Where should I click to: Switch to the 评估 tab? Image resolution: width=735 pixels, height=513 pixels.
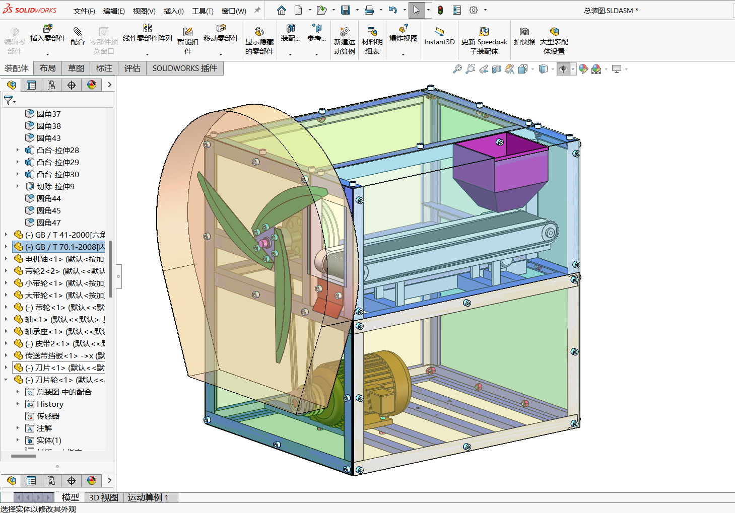(132, 68)
